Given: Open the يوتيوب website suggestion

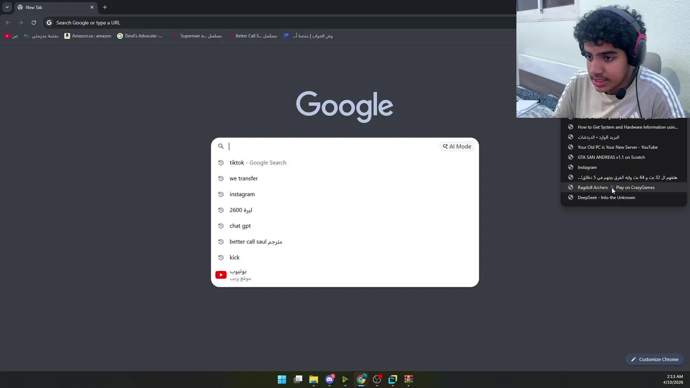Looking at the screenshot, I should pyautogui.click(x=345, y=275).
